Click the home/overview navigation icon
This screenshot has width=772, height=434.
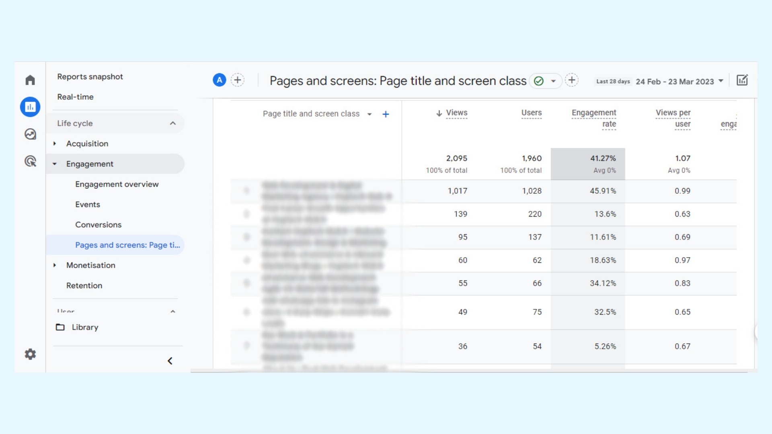[30, 80]
